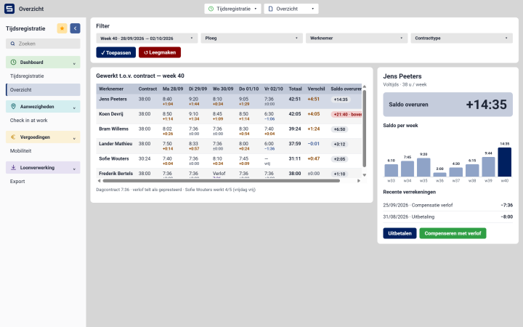Click the horizontal table scrollbar
The image size is (523, 327).
point(221,181)
